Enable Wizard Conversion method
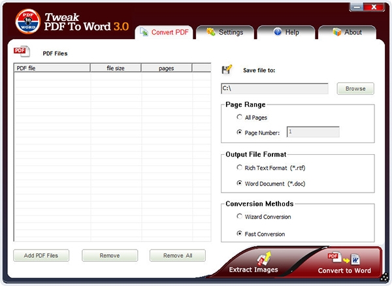The width and height of the screenshot is (392, 286). coord(239,216)
